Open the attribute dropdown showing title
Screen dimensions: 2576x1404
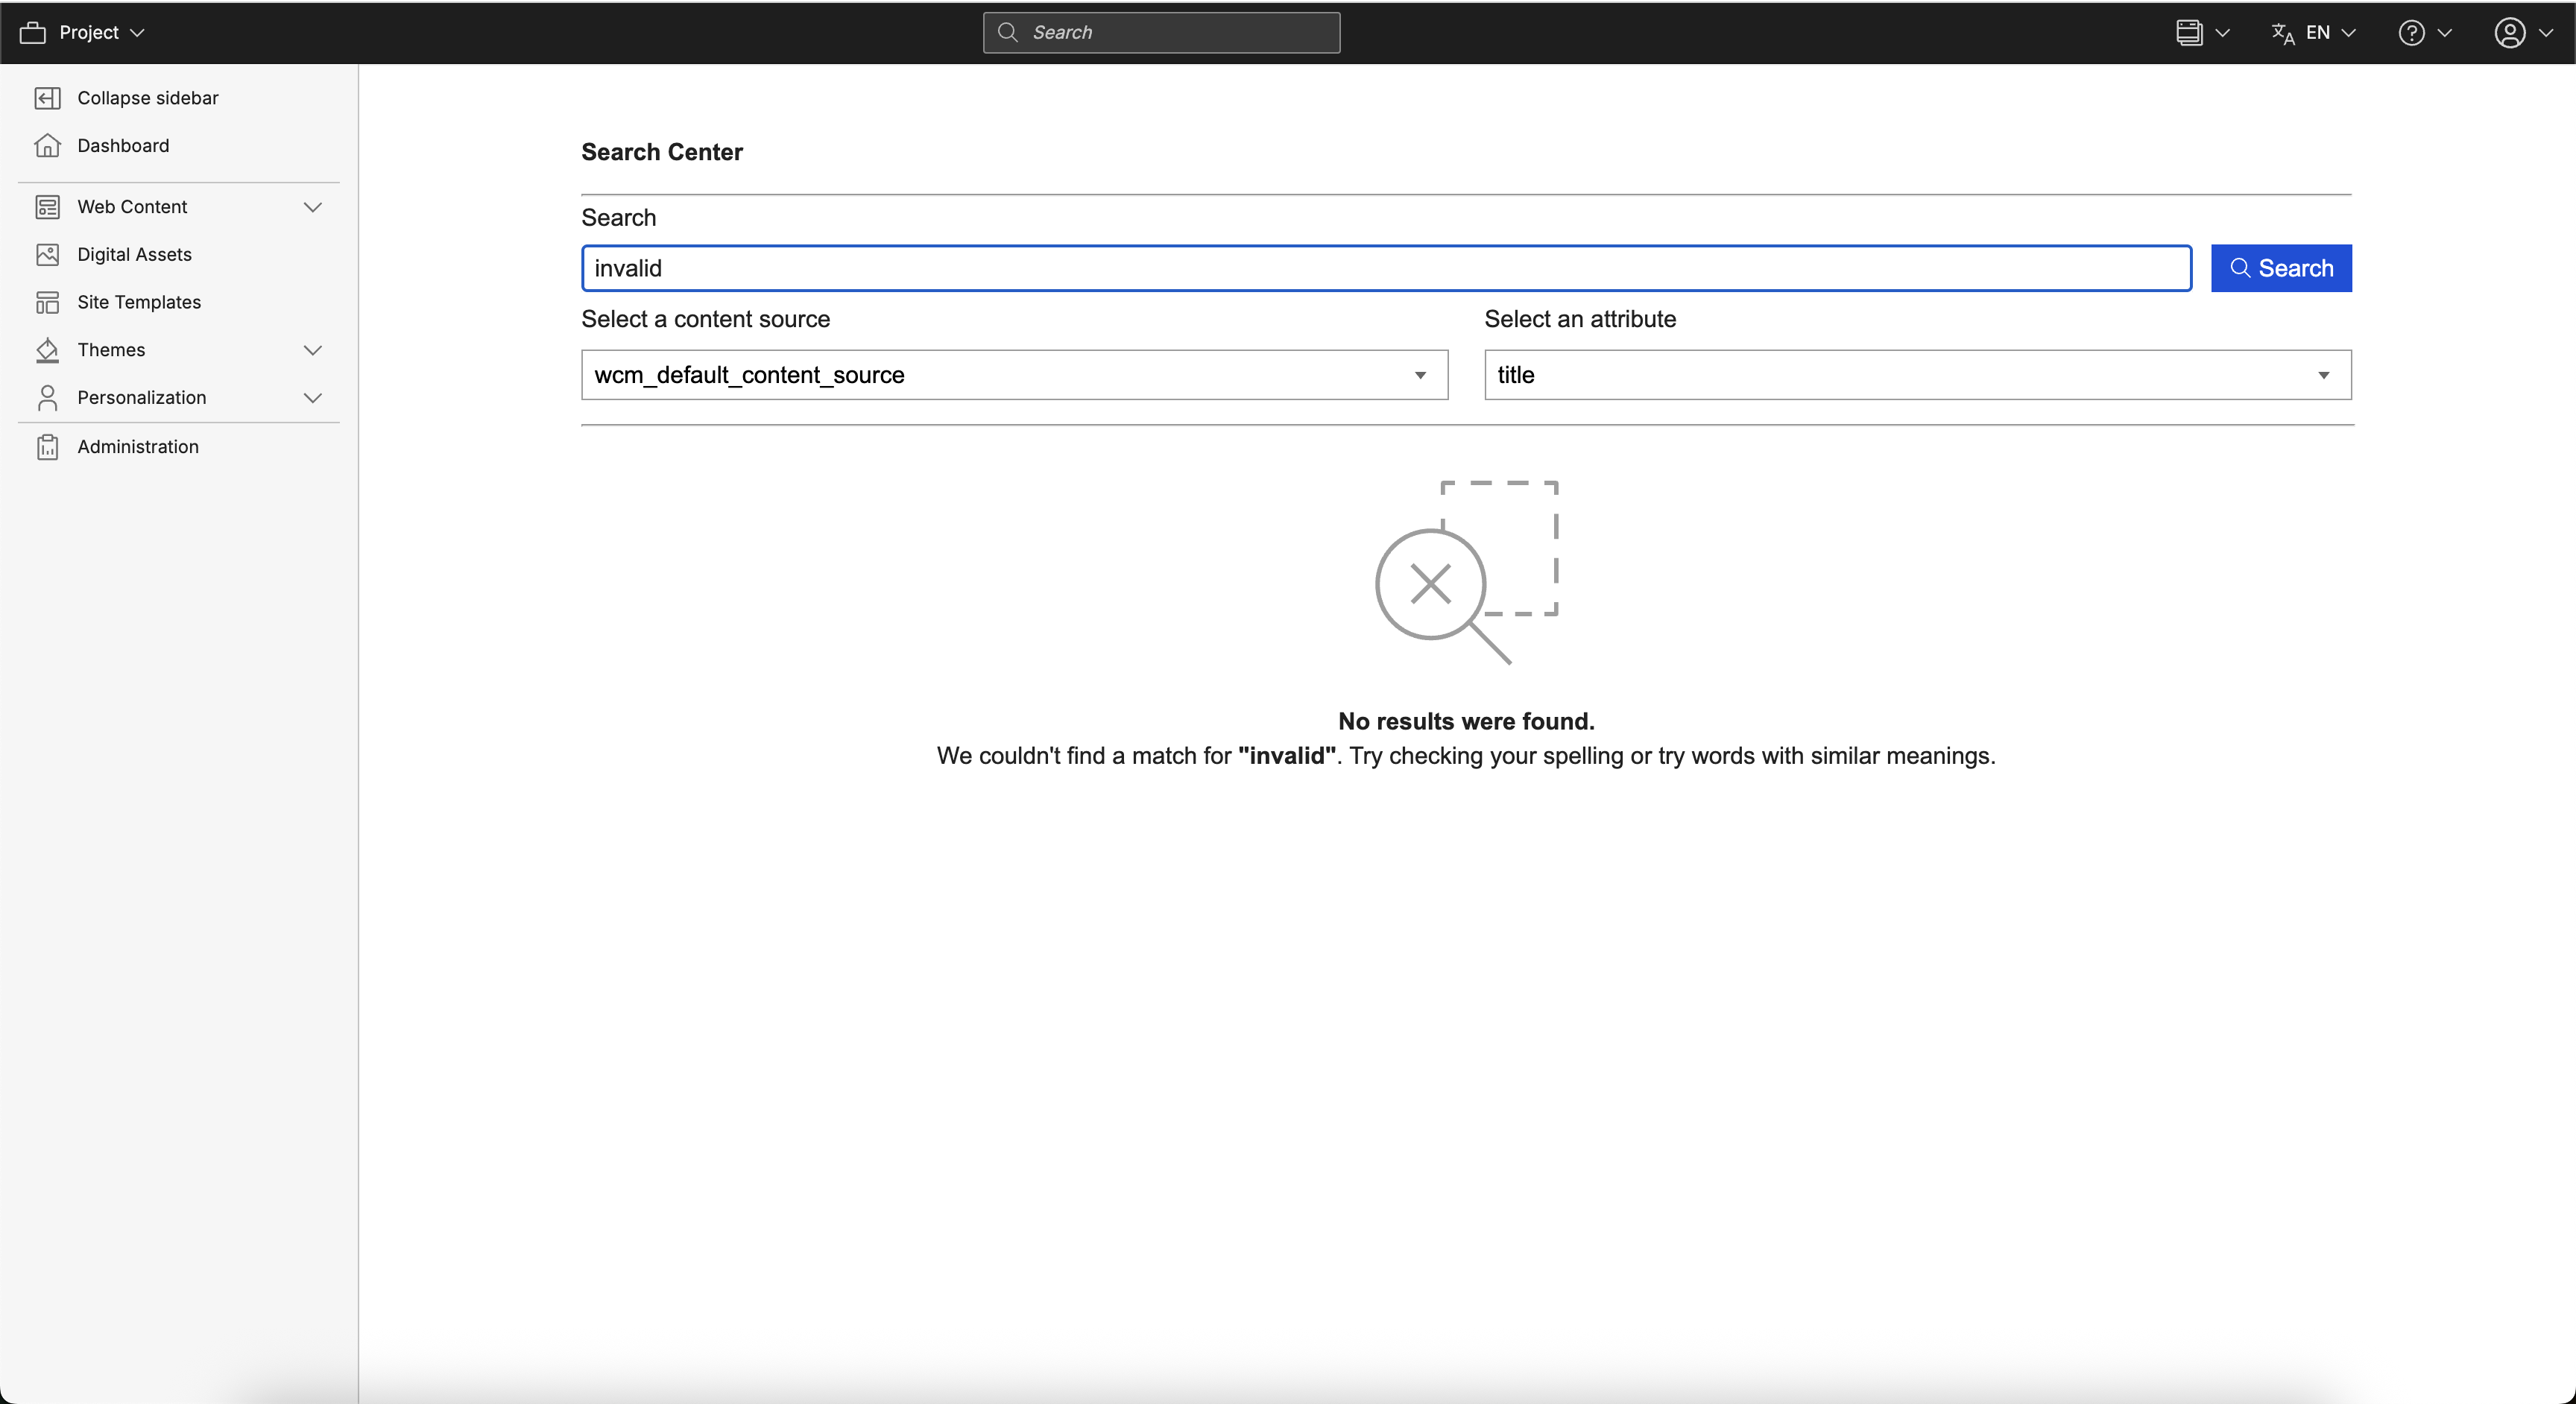pos(1917,375)
